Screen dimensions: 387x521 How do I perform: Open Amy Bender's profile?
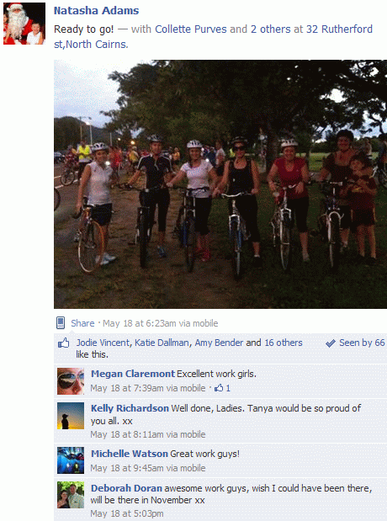(219, 343)
